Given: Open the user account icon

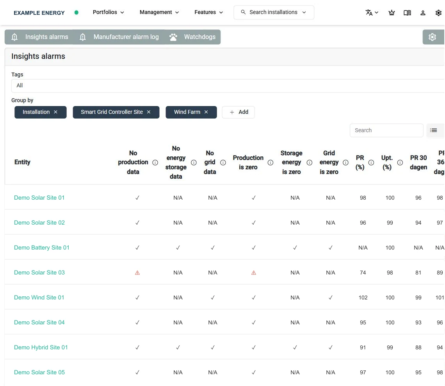Looking at the screenshot, I should coord(423,12).
